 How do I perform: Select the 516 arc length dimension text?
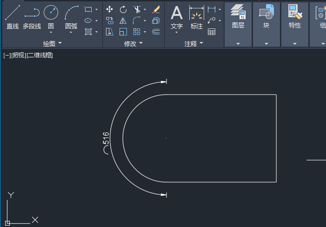point(106,138)
